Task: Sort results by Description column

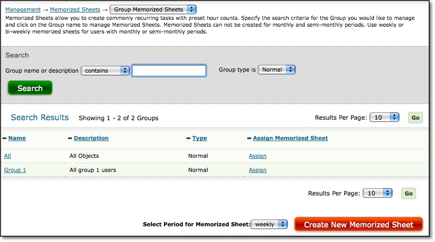Action: coord(91,138)
